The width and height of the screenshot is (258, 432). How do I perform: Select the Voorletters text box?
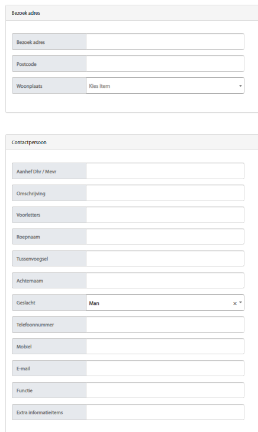tap(165, 215)
